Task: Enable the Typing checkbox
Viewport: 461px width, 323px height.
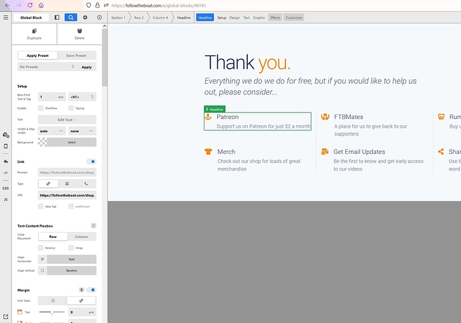Action: tap(71, 108)
